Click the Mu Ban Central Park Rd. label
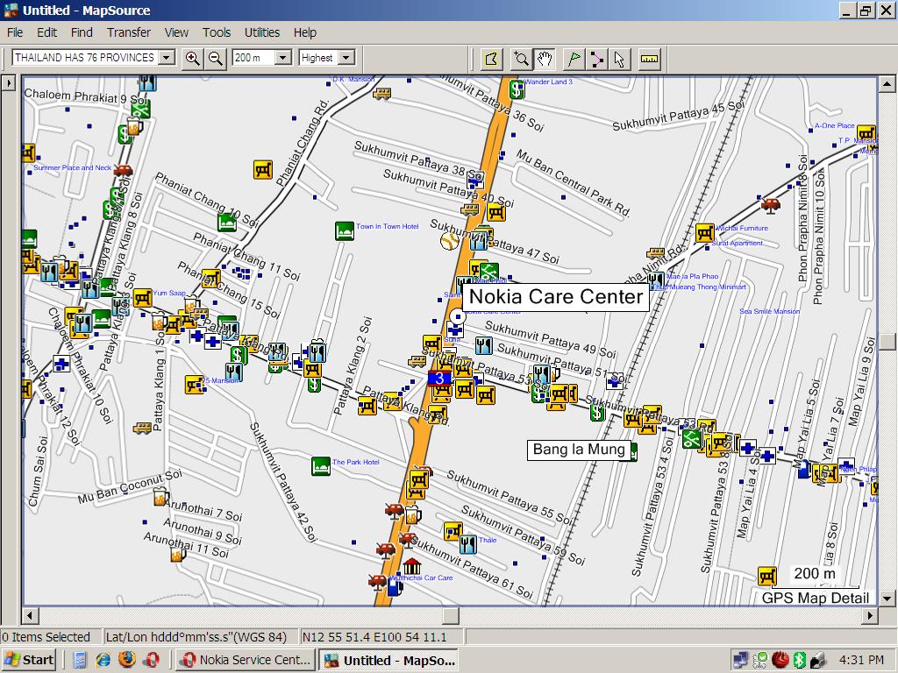Screen dimensions: 898x673 tap(574, 183)
